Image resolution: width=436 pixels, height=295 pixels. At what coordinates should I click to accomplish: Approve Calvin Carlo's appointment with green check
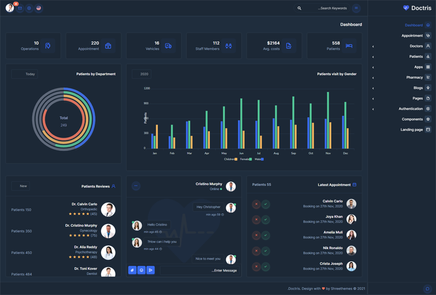coord(266,204)
